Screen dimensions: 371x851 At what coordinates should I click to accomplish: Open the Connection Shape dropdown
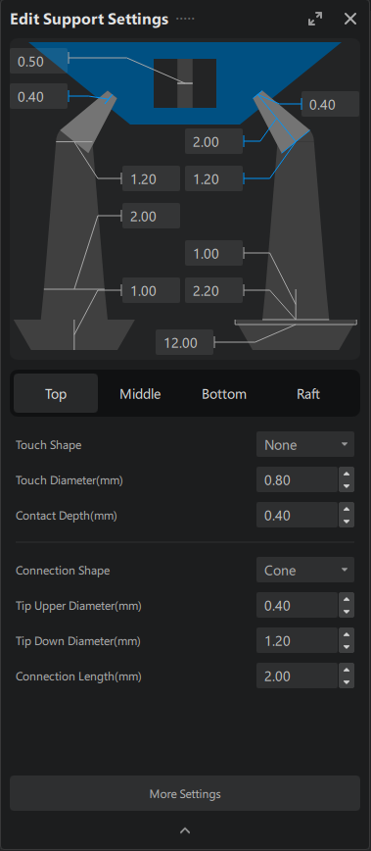point(305,570)
